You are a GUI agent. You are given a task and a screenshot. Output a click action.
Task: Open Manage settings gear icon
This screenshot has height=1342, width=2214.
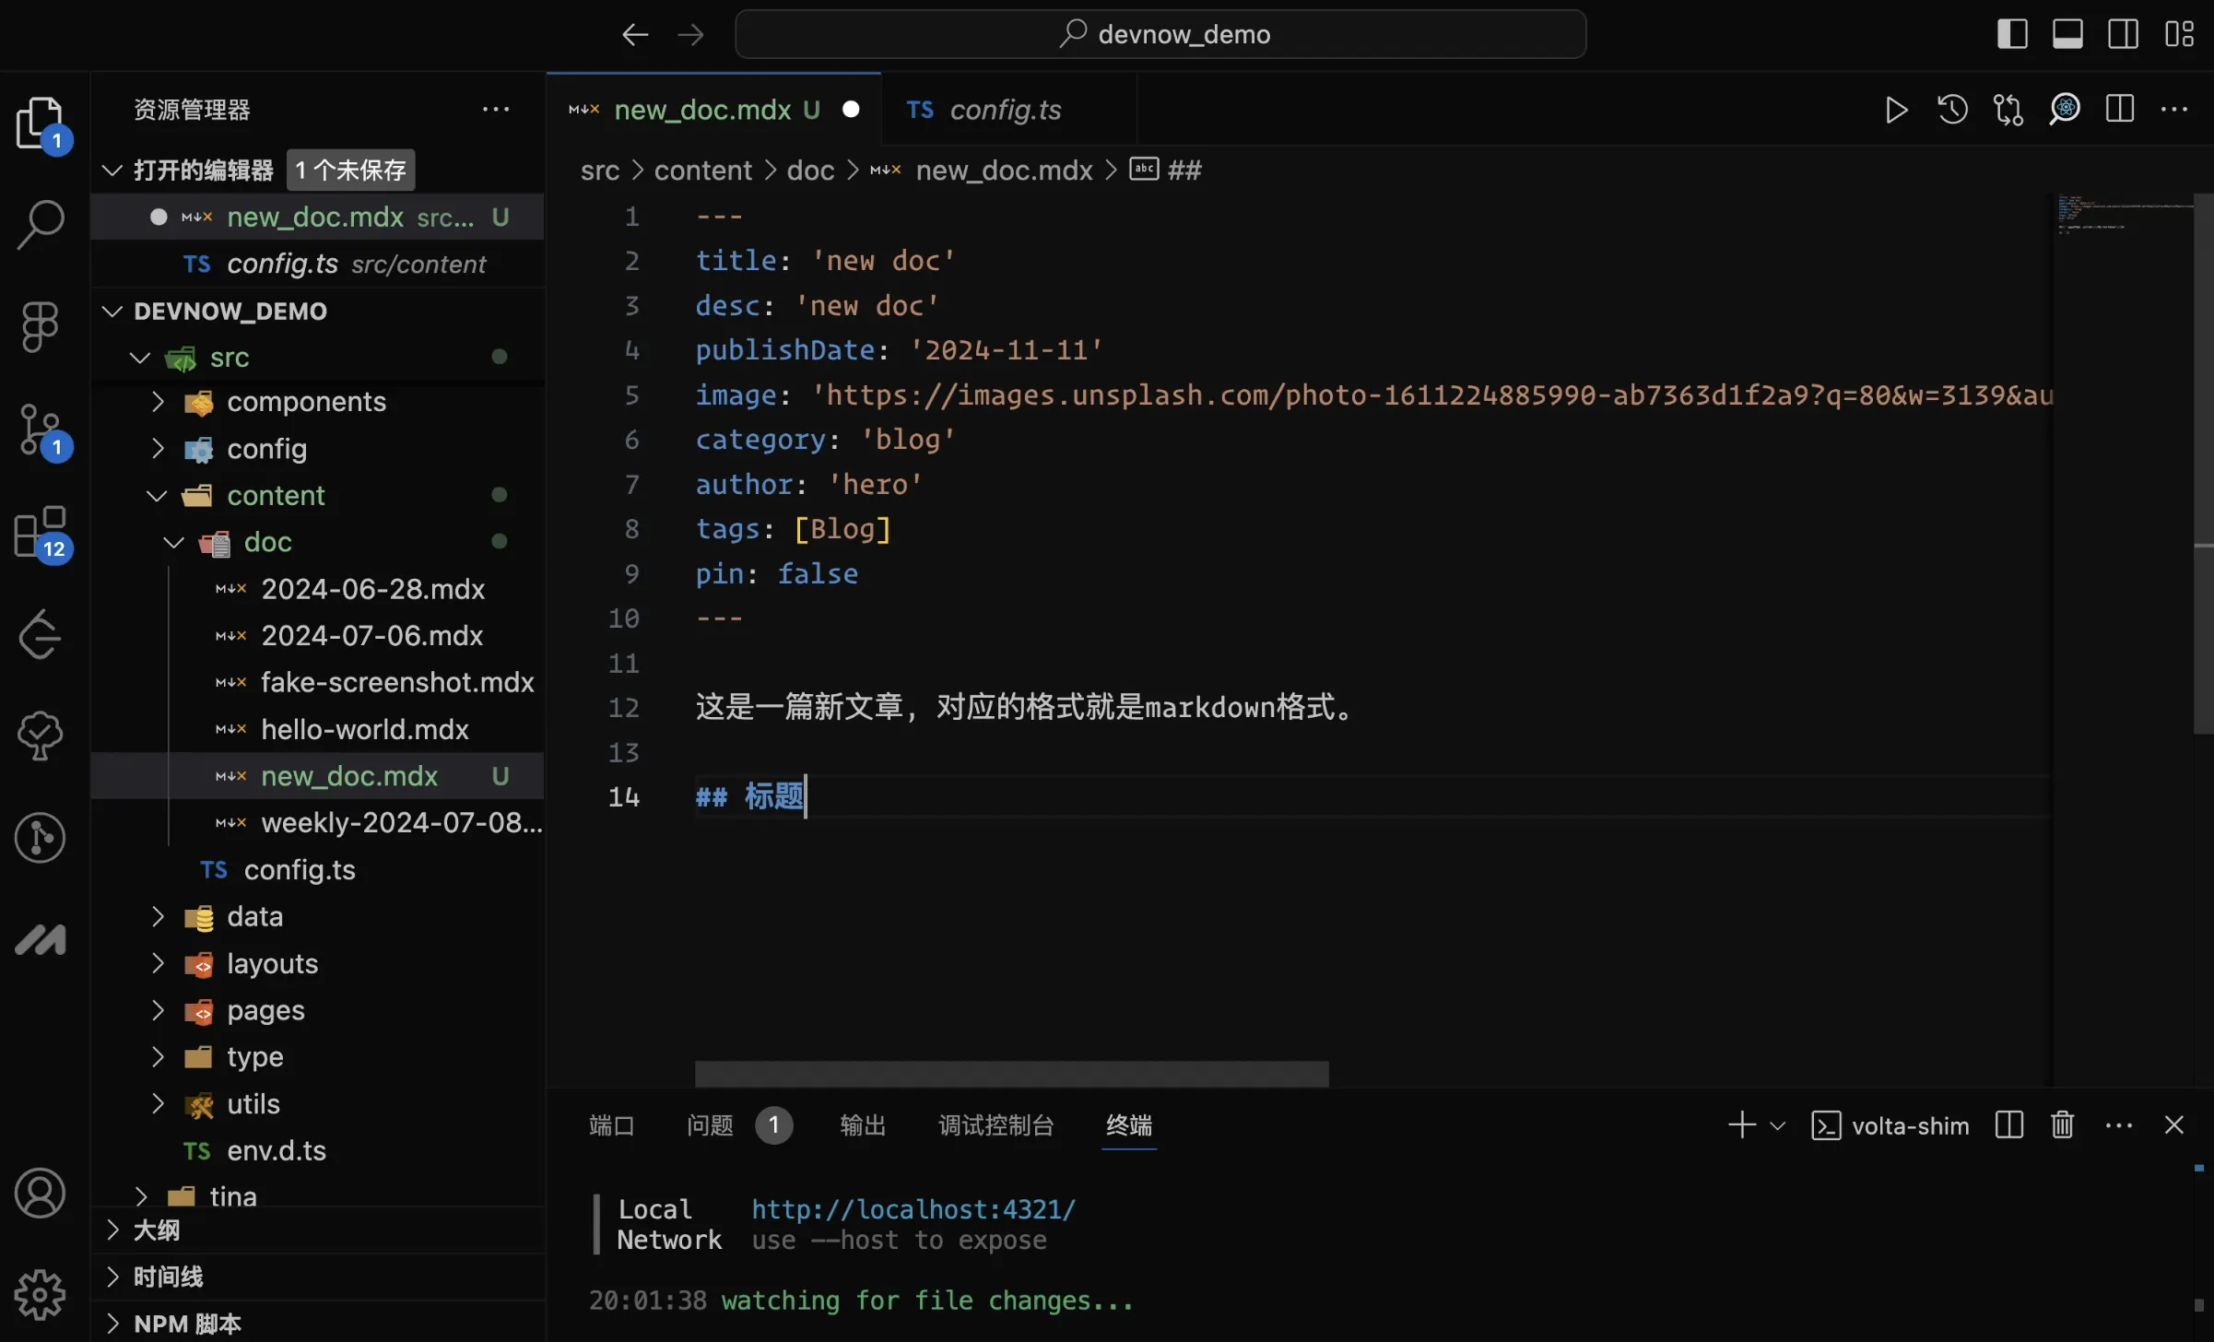click(41, 1296)
